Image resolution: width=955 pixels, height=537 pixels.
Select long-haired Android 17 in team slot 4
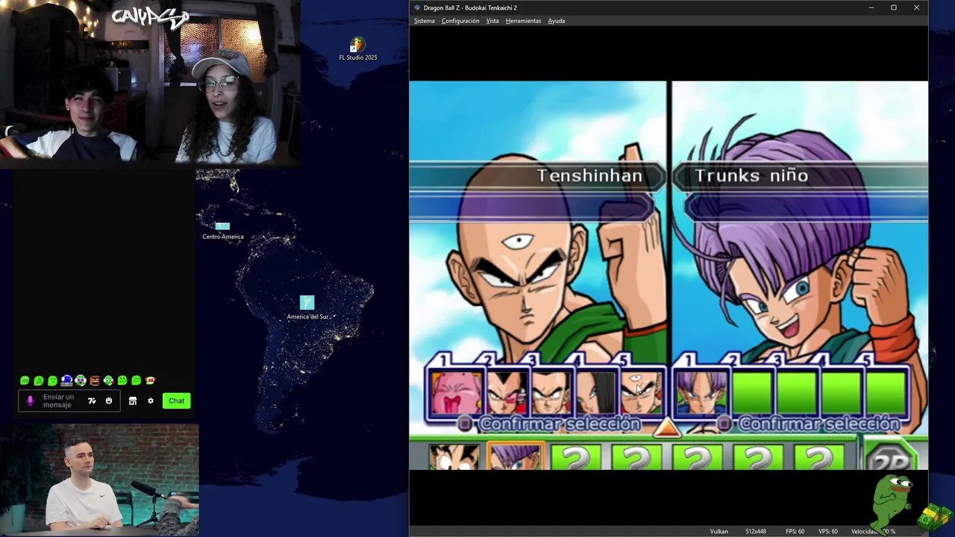[x=595, y=392]
